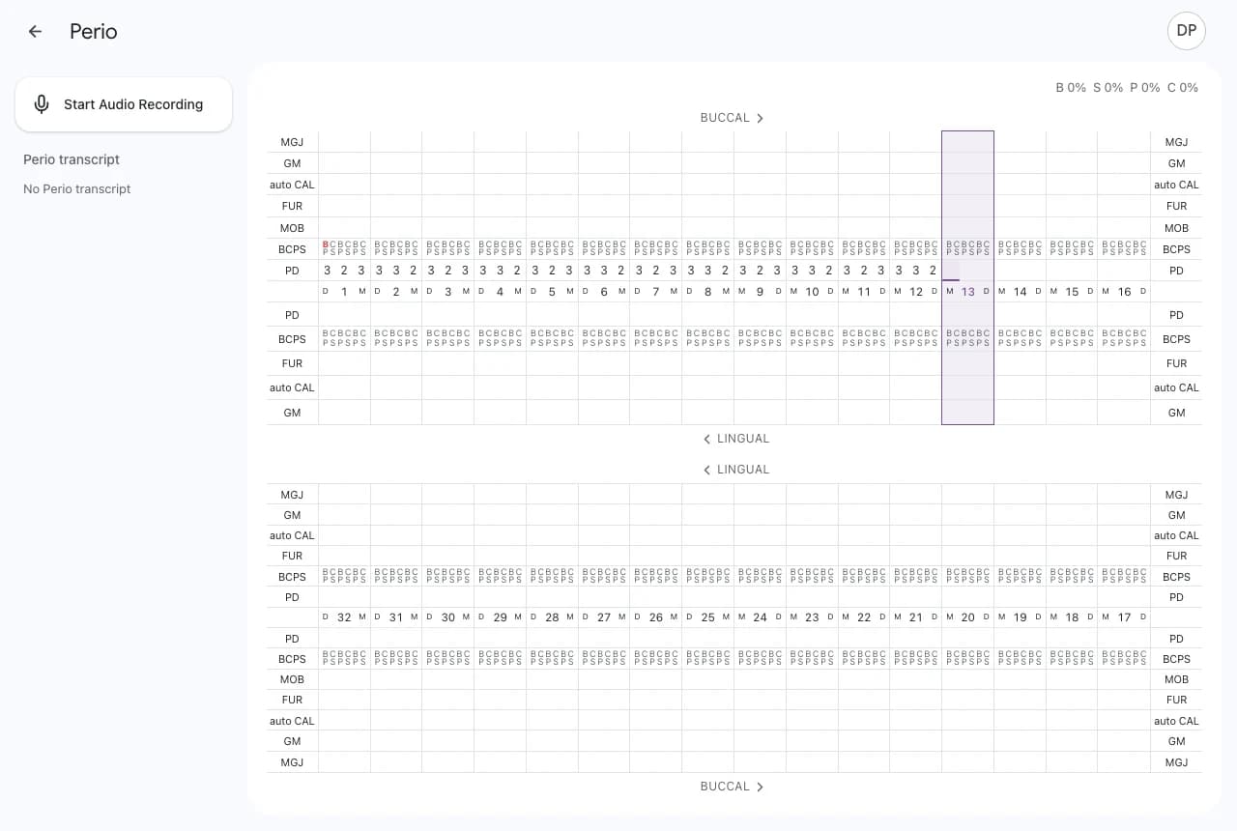Select tooth number 4
This screenshot has width=1237, height=831.
pyautogui.click(x=500, y=292)
